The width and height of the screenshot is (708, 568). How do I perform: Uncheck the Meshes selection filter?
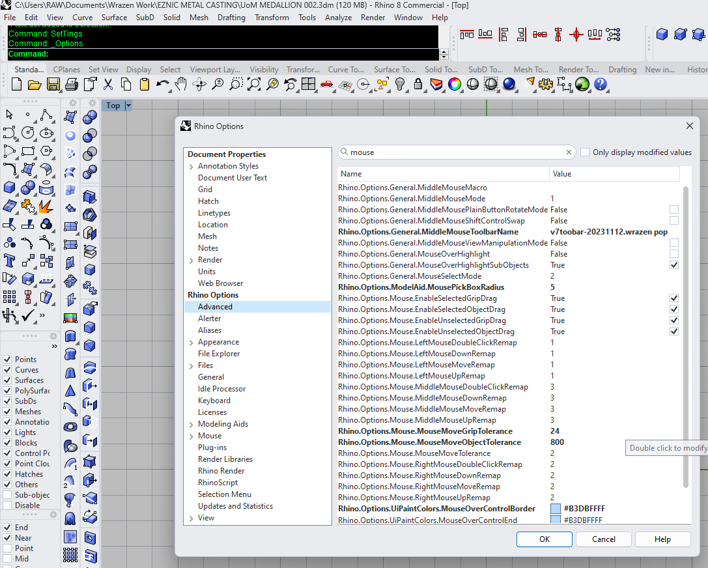7,411
